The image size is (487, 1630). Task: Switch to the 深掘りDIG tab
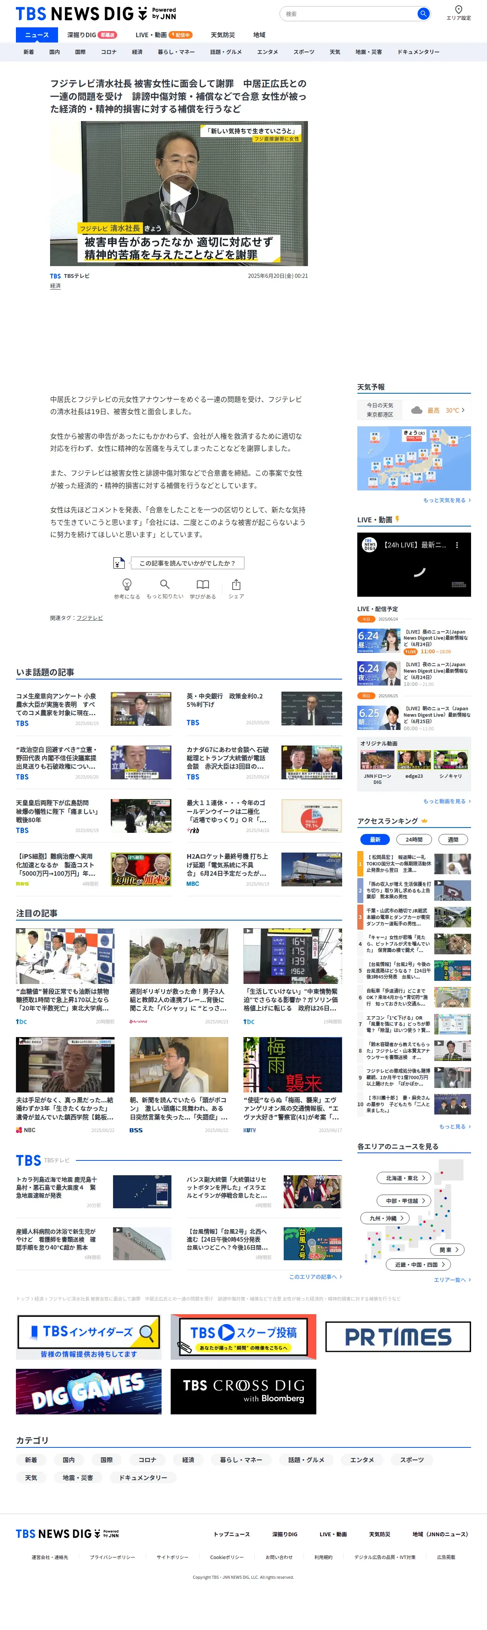pyautogui.click(x=92, y=35)
